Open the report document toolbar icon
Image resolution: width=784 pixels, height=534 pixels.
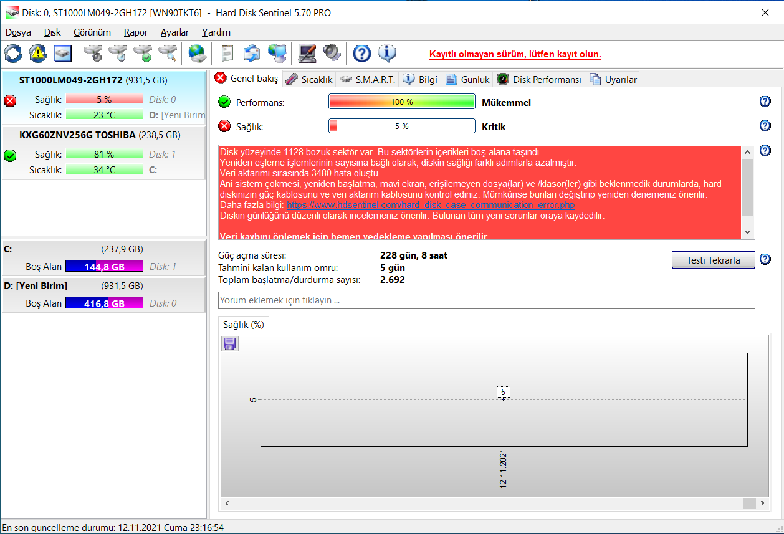click(x=227, y=54)
